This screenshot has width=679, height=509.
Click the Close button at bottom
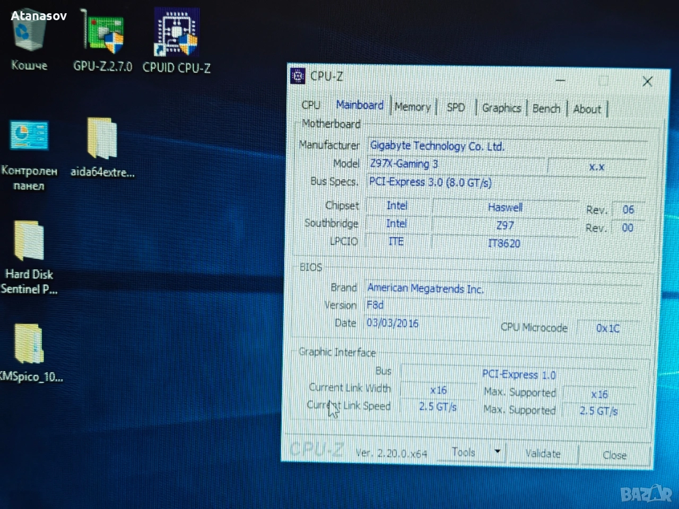[x=614, y=455]
